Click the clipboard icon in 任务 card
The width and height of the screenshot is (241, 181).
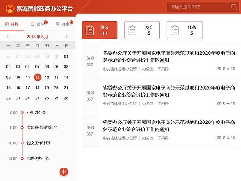175,30
